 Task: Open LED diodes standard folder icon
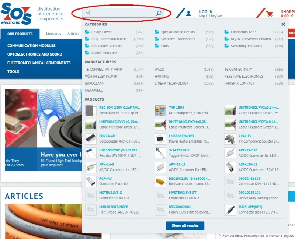[x=87, y=45]
